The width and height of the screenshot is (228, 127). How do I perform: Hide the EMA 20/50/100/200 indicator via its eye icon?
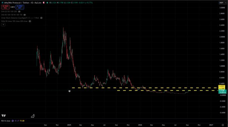coord(19,11)
